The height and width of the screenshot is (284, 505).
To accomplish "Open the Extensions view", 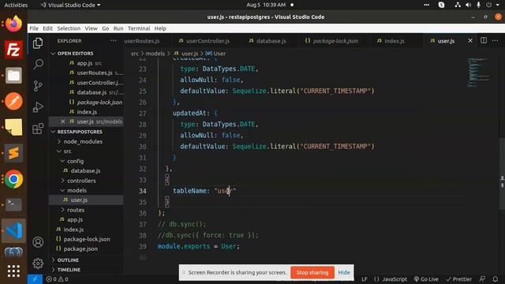I will tap(38, 129).
